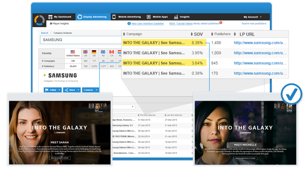Open the samsung.com link in the 170 publishers row

pyautogui.click(x=260, y=73)
